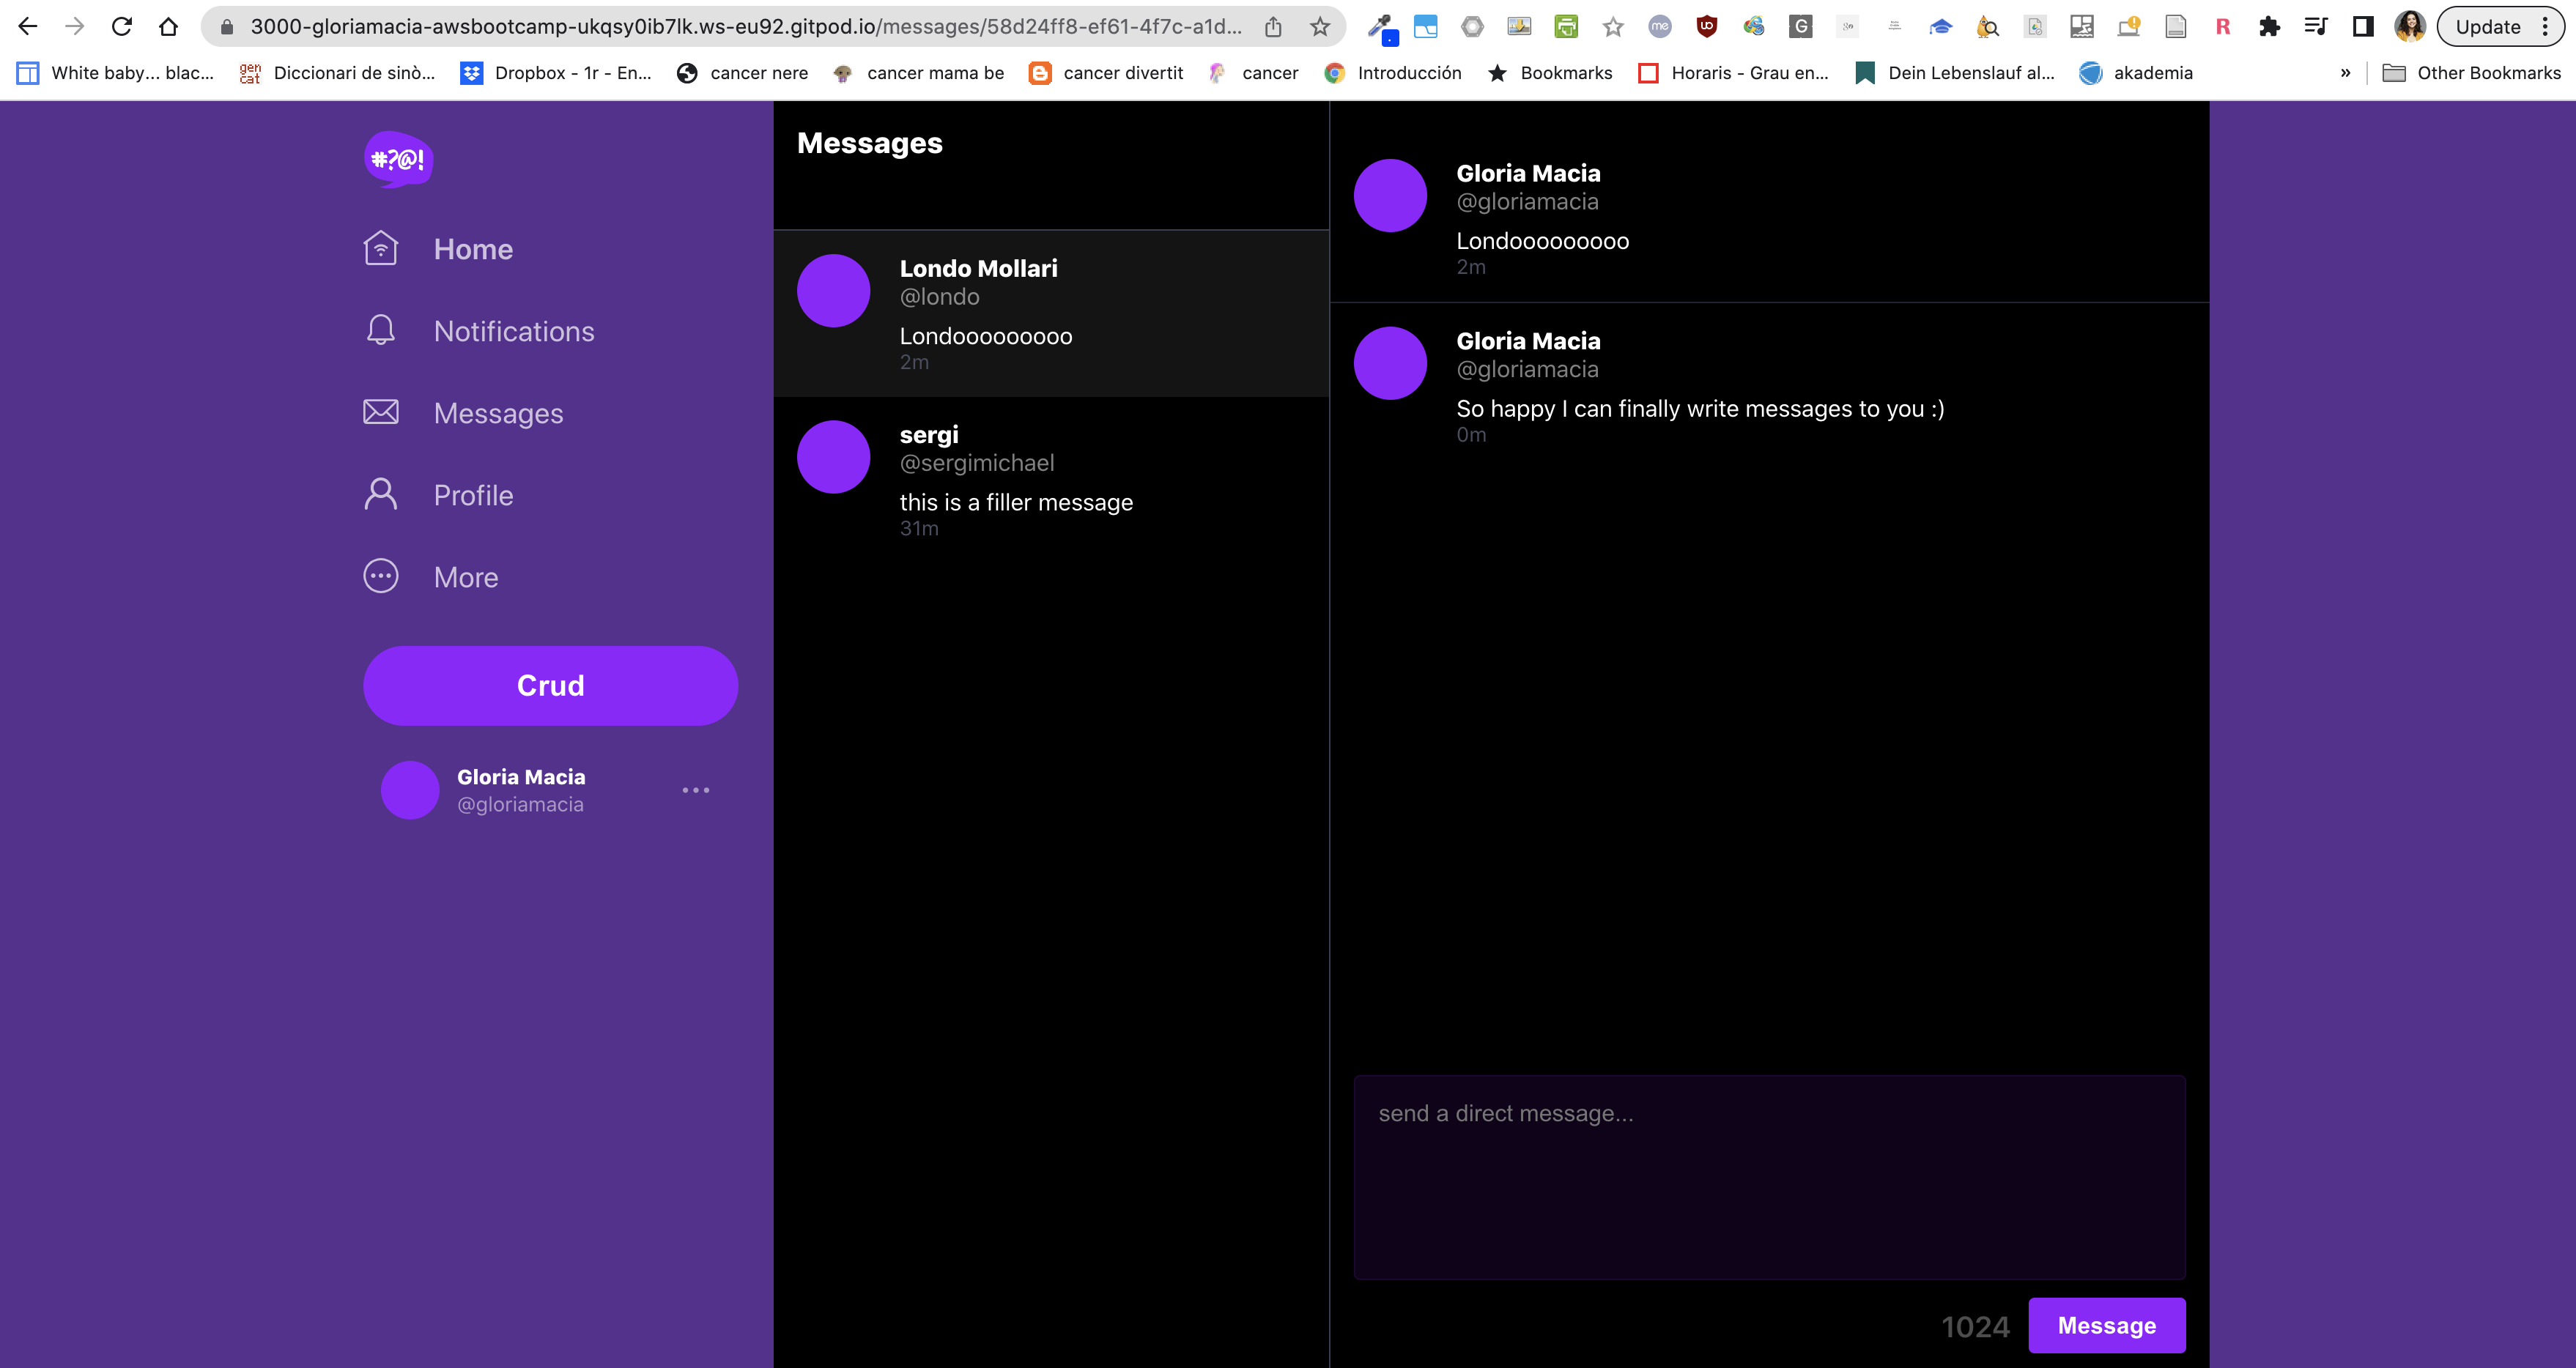Open the browser extensions puzzle icon
2576x1368 pixels.
[x=2269, y=26]
